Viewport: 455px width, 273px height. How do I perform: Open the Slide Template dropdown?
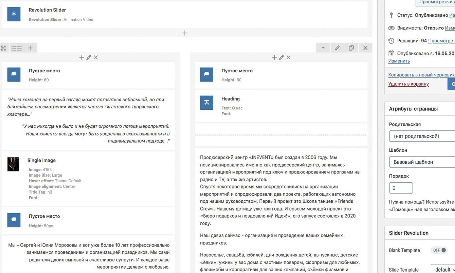point(443,270)
